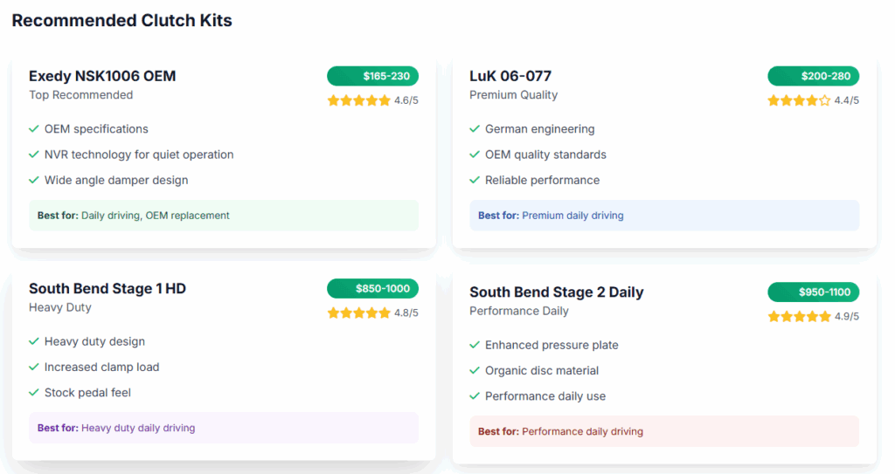This screenshot has width=895, height=474.
Task: Click the 'Heavy Duty' subtitle text
Action: (60, 307)
